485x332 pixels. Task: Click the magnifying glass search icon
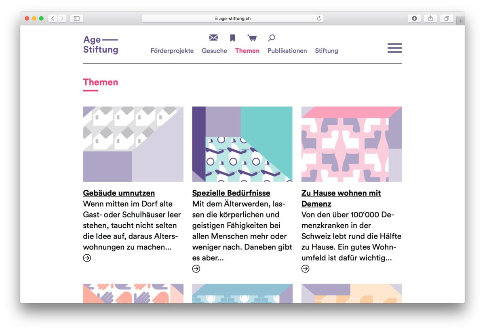click(x=272, y=38)
